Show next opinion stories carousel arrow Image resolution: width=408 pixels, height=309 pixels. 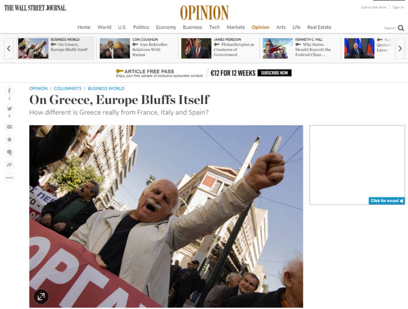400,48
